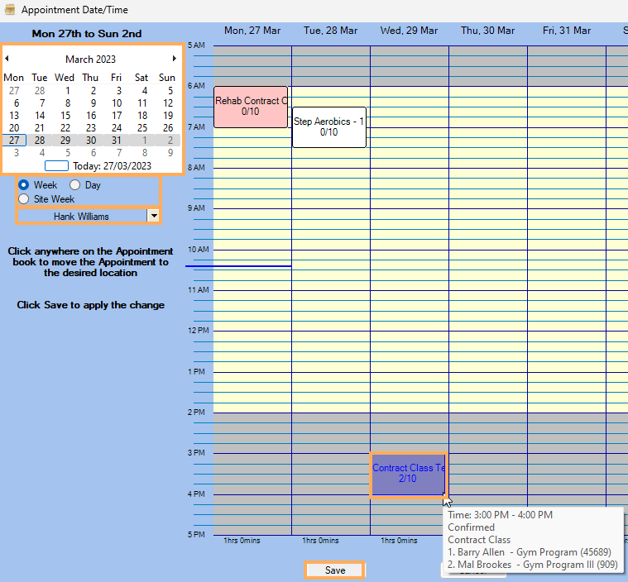Select March 19 in the calendar
This screenshot has width=628, height=582.
point(168,116)
